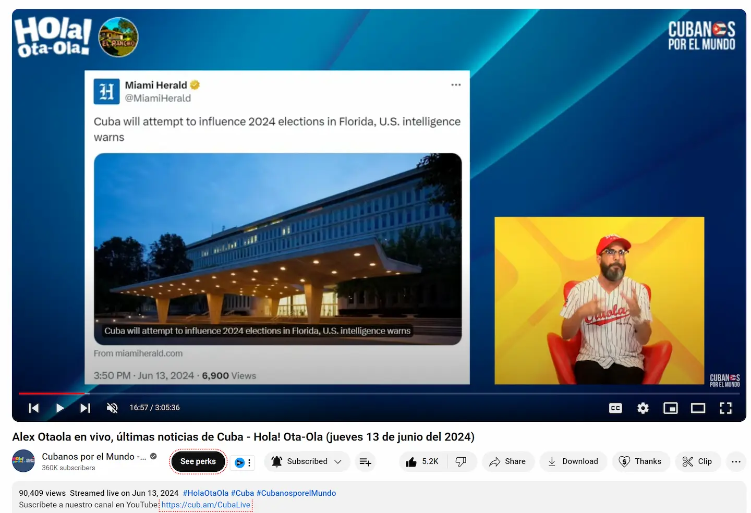
Task: Open player settings gear
Action: tap(643, 408)
